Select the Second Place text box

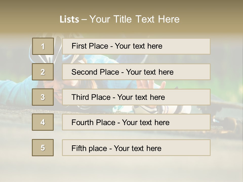point(136,72)
